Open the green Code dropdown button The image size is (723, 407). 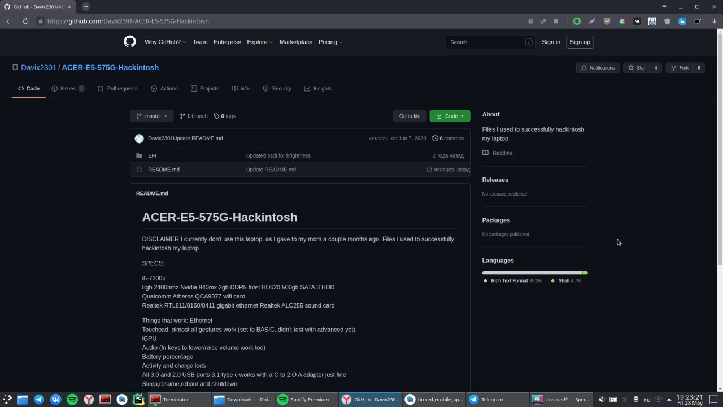[x=450, y=116]
